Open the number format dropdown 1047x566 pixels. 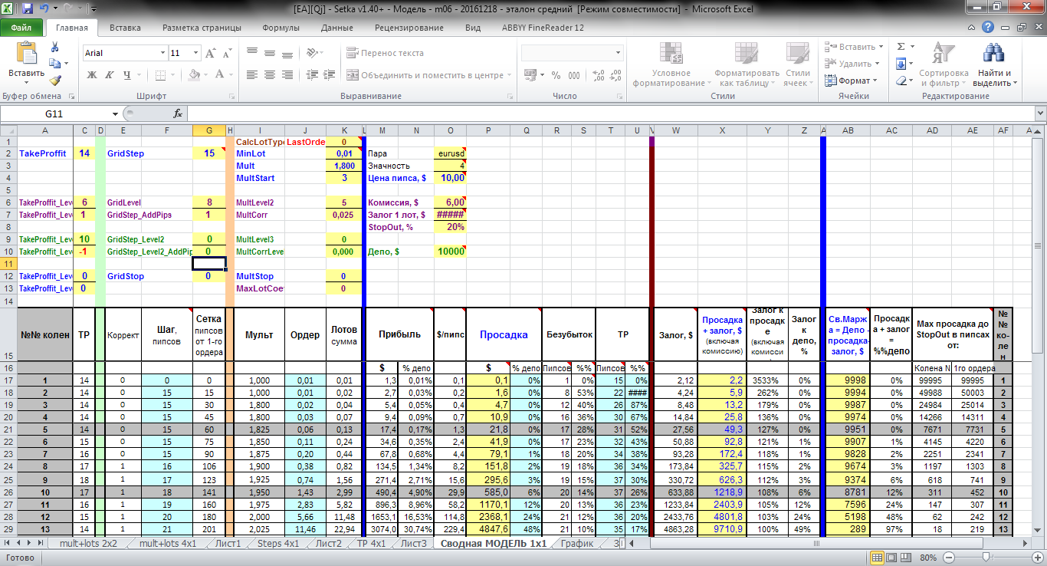(619, 53)
